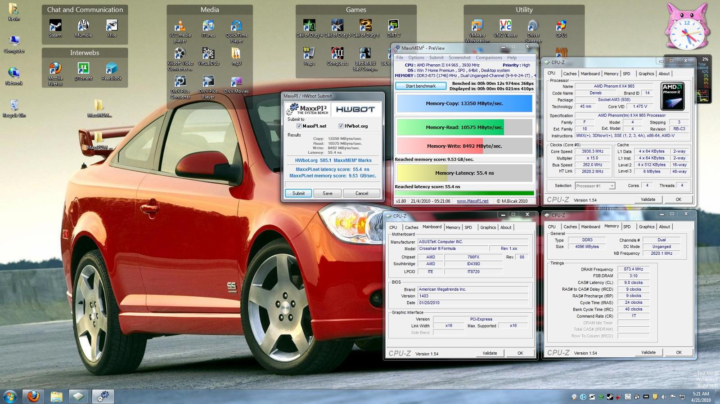Screen dimensions: 720x404
Task: Open the Computer desktop icon
Action: coord(14,44)
